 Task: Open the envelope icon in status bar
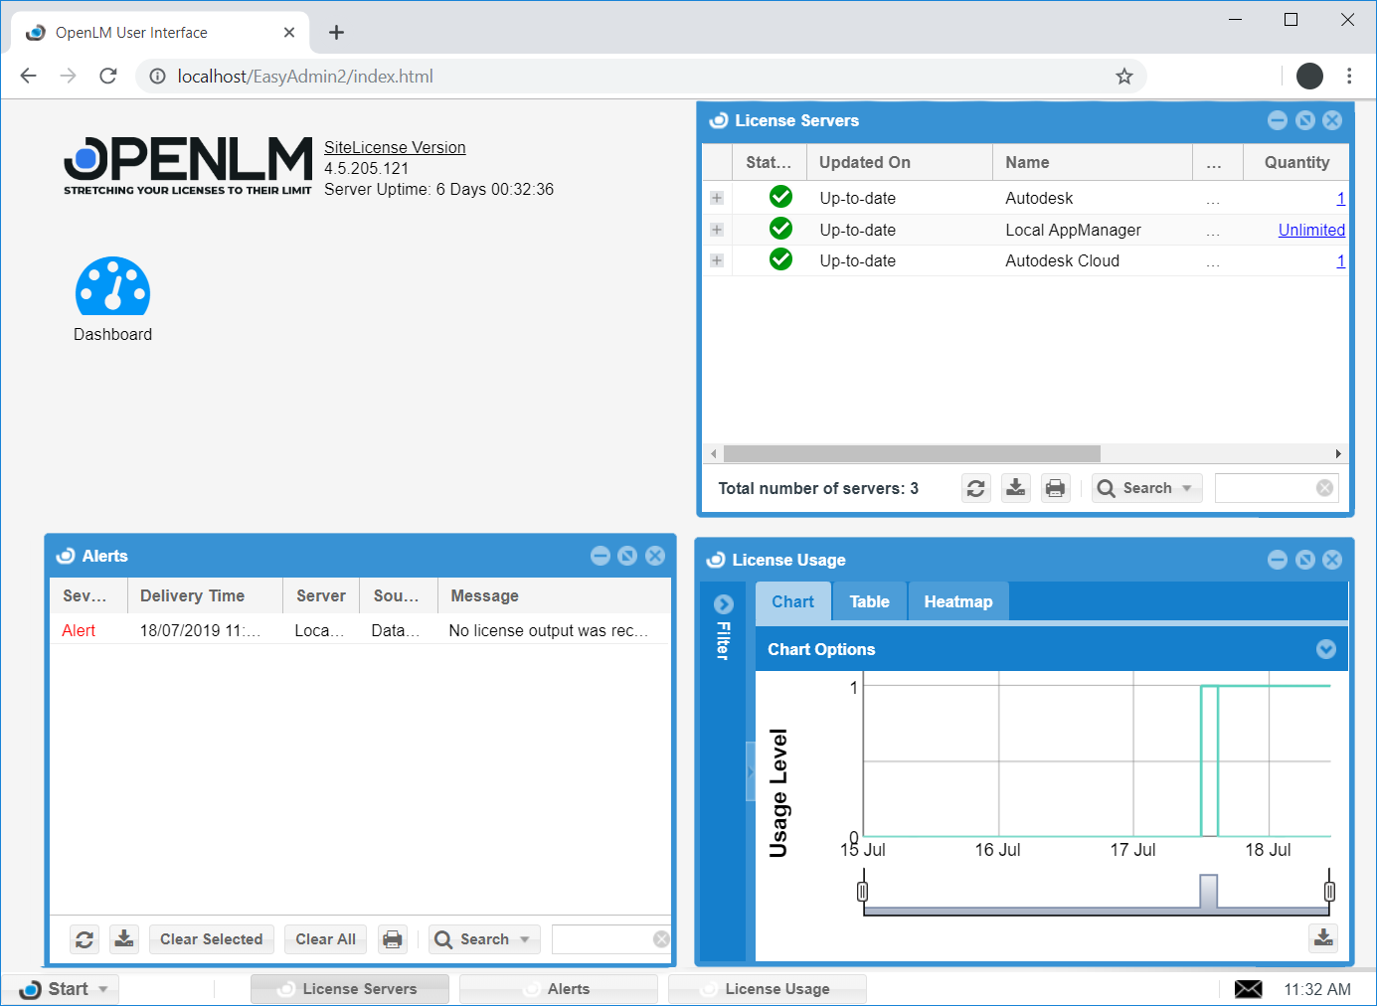point(1248,989)
